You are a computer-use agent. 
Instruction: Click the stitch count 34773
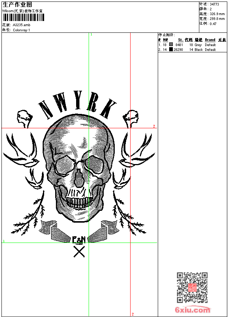click(x=214, y=4)
